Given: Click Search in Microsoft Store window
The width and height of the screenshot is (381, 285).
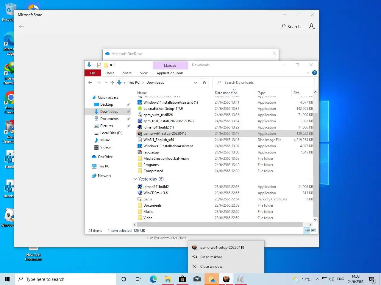Looking at the screenshot, I should point(291,27).
